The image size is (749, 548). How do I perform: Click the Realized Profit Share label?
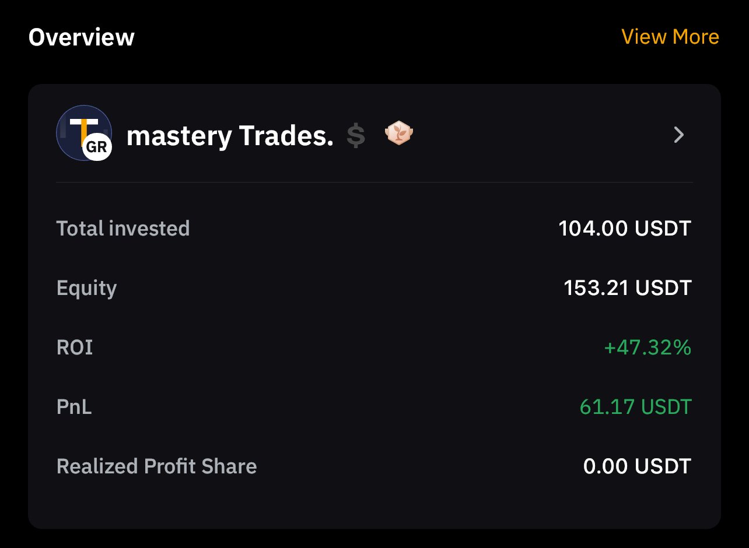[x=156, y=466]
